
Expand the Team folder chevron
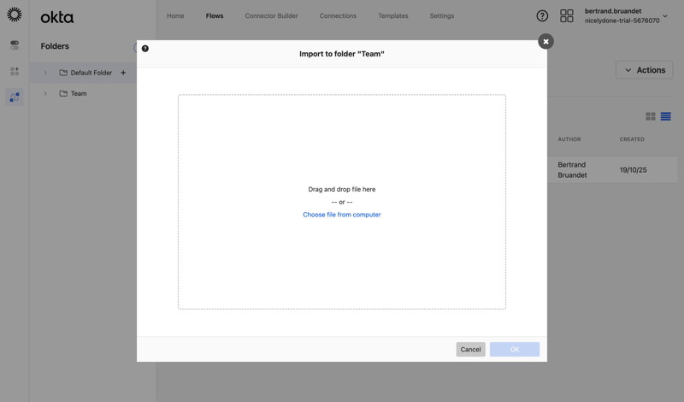click(x=45, y=93)
